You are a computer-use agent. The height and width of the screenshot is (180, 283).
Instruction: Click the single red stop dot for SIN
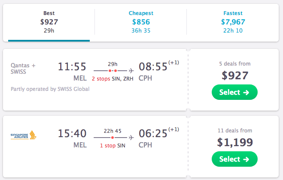[x=113, y=138]
